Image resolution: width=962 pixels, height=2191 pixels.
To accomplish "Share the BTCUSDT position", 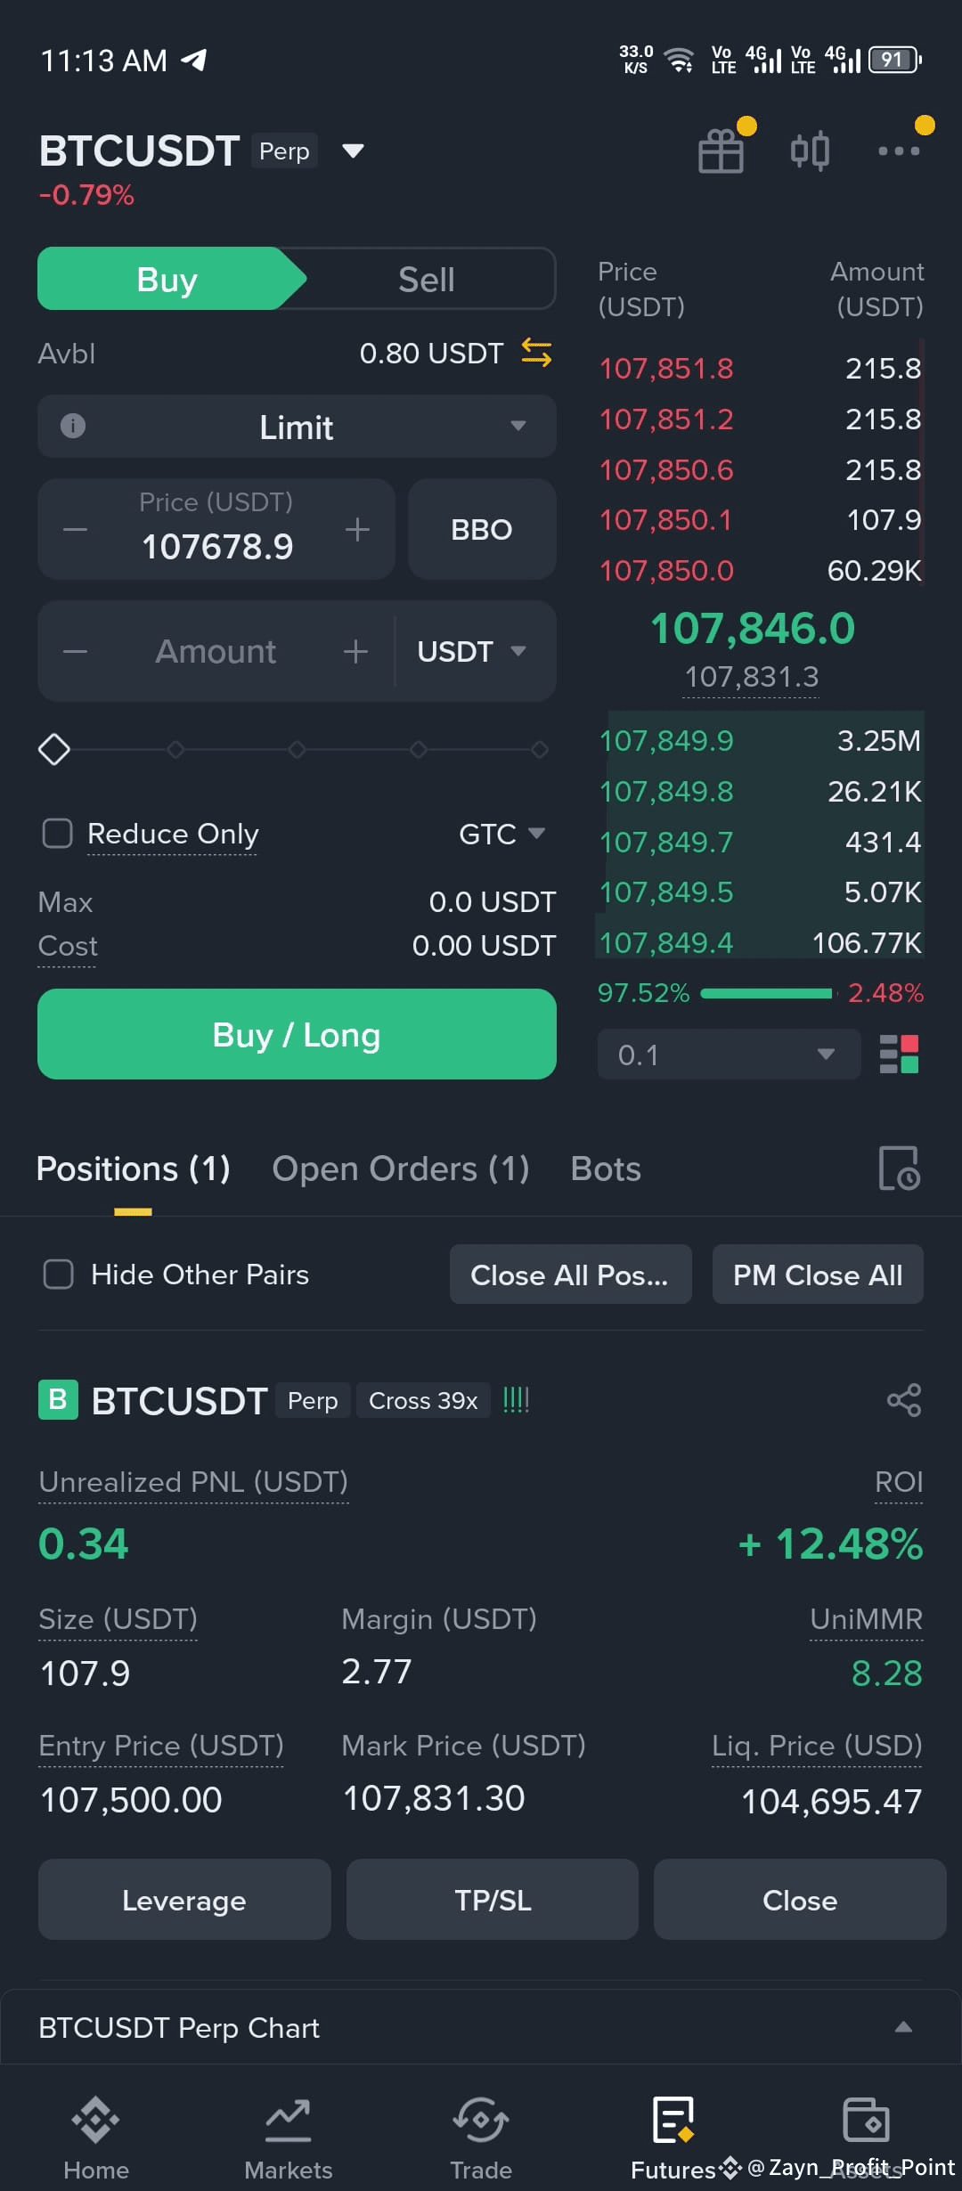I will coord(904,1400).
